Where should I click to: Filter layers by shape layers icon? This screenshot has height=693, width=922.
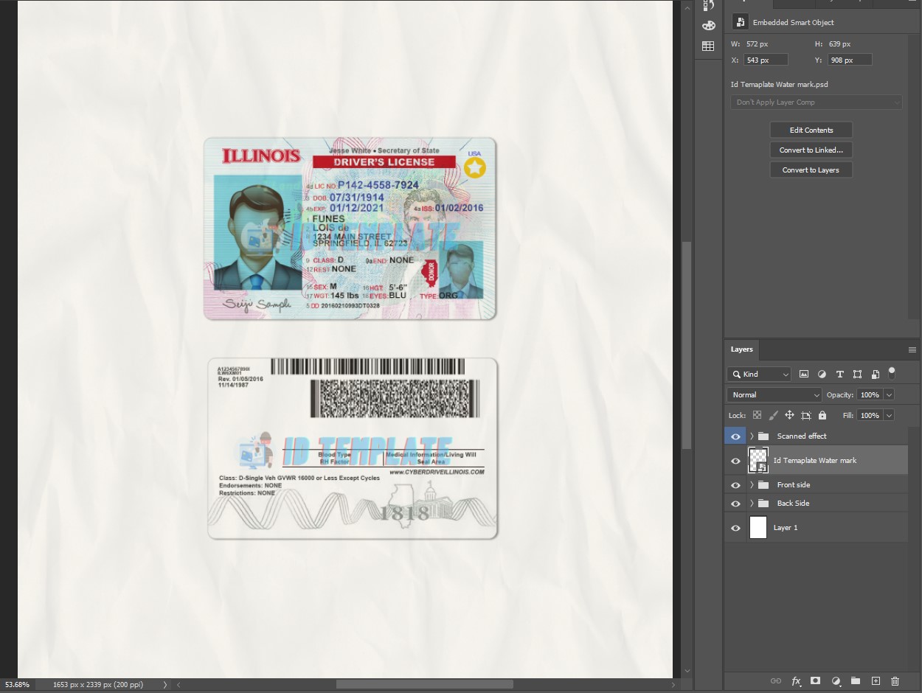[857, 375]
